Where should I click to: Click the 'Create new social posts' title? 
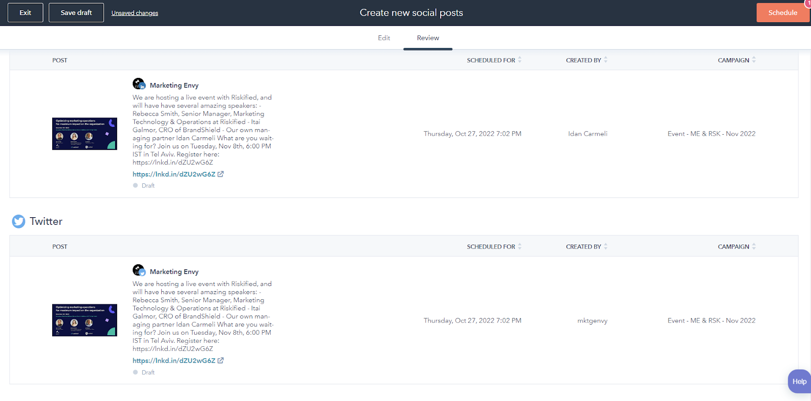click(x=411, y=13)
